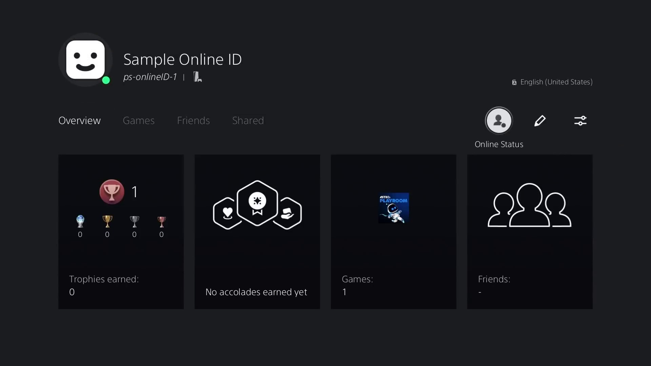Click the green online status indicator dot
651x366 pixels.
(106, 80)
